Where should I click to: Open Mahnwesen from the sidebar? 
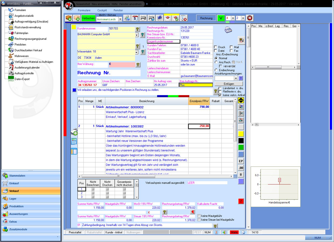(x=22, y=56)
